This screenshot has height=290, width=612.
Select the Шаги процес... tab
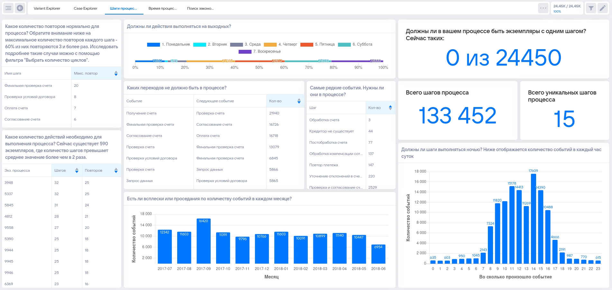pyautogui.click(x=123, y=8)
